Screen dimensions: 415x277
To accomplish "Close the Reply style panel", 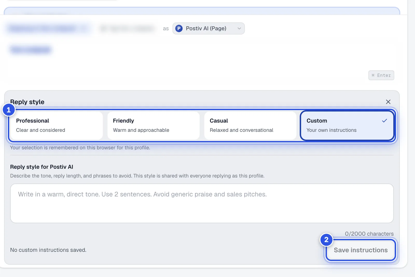I will click(388, 102).
